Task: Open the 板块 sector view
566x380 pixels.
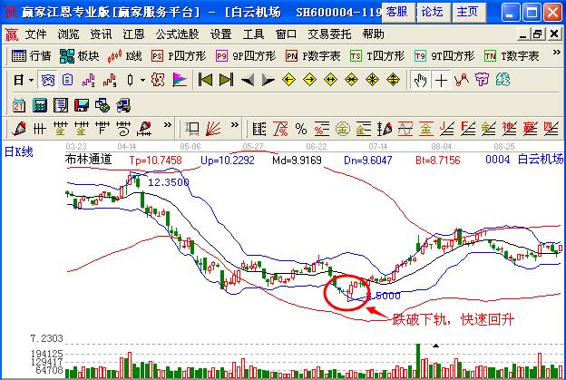Action: click(80, 56)
